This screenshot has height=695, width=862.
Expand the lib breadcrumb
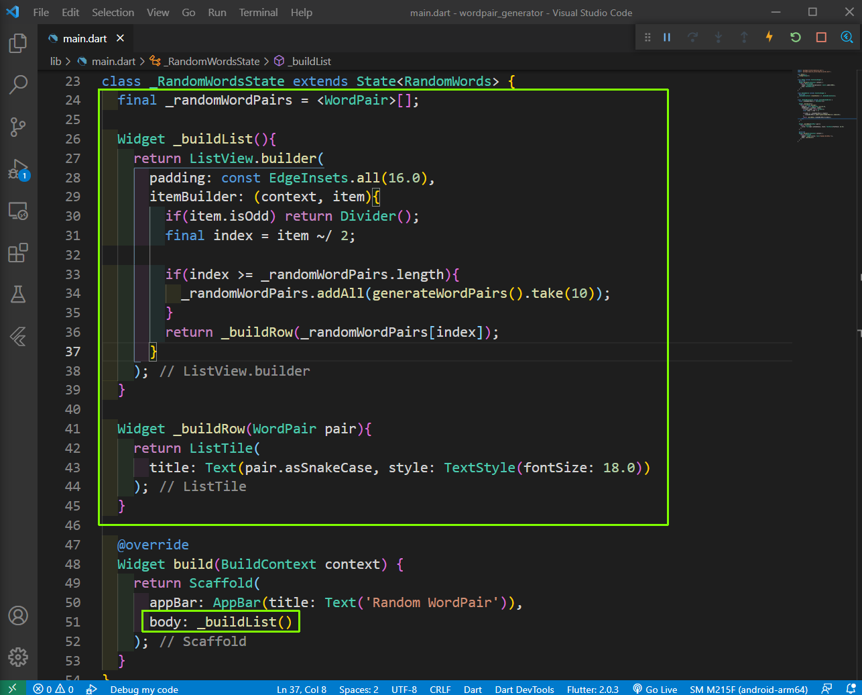point(56,61)
